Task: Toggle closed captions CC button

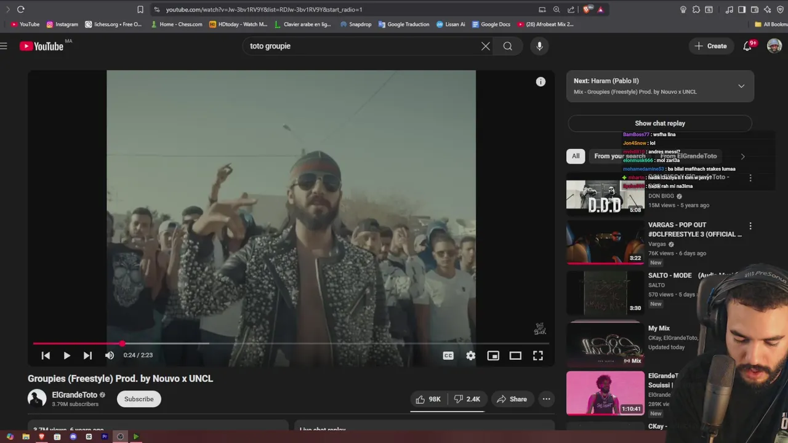Action: click(x=448, y=356)
